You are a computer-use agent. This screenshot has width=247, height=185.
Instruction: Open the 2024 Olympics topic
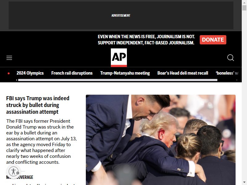[30, 73]
